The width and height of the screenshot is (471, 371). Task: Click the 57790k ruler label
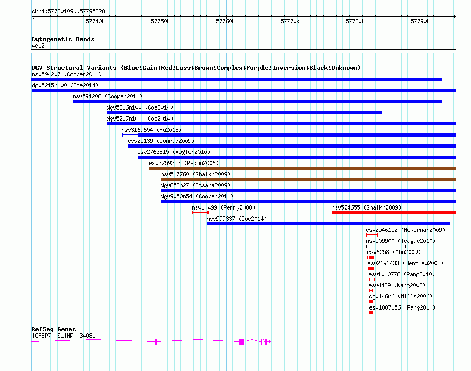[420, 21]
